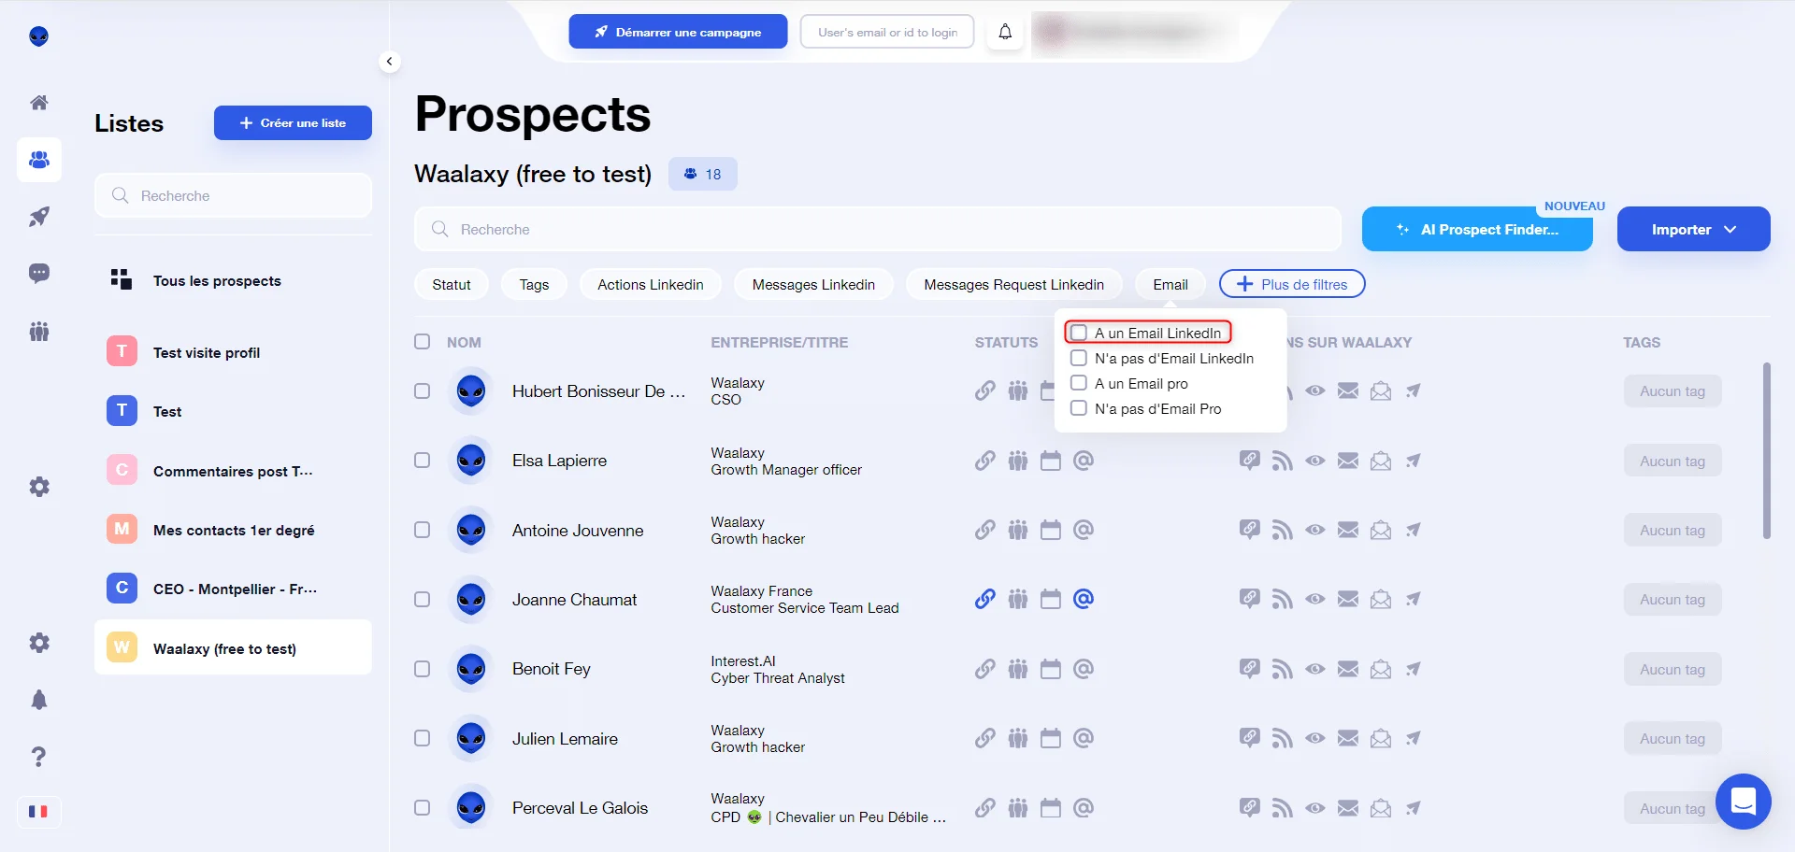The image size is (1795, 852).
Task: Click the 'User's email or id to login' field
Action: [887, 32]
